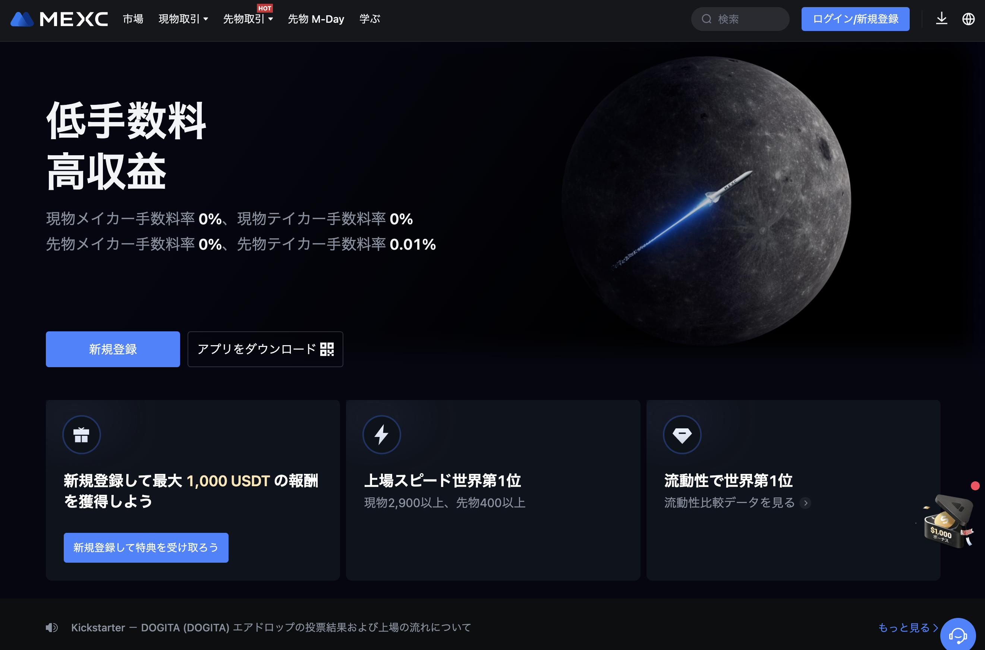Click the diamond liquidity icon
The image size is (985, 650).
click(x=682, y=434)
